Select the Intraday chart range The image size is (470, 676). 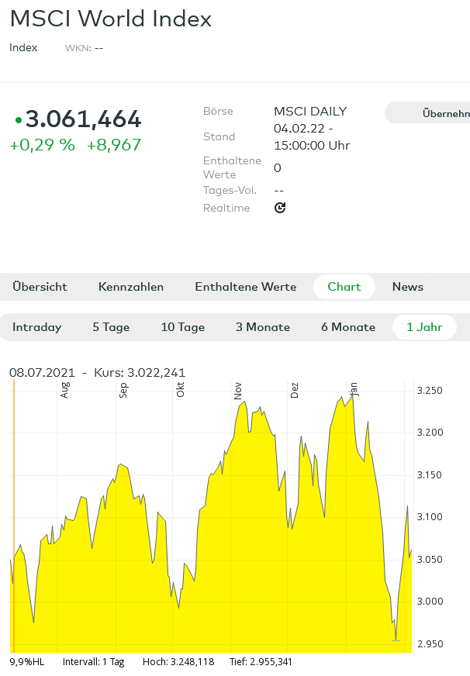tap(36, 327)
